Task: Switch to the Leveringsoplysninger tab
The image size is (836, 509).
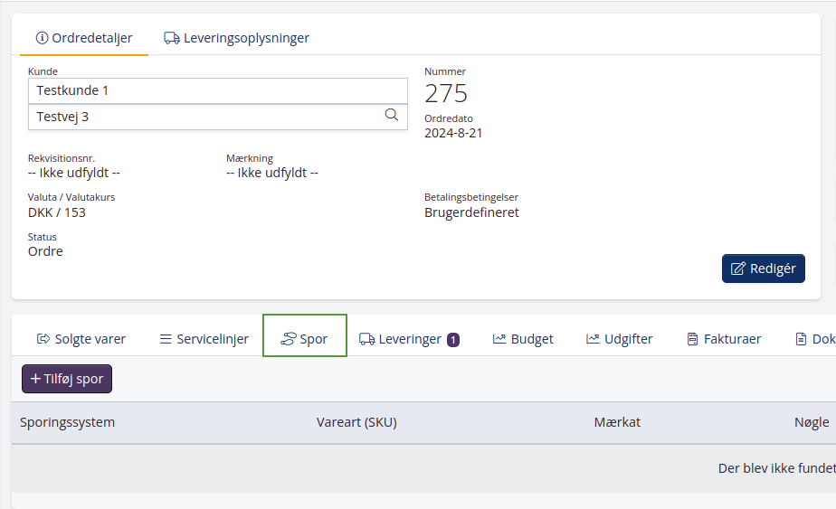Action: [236, 38]
